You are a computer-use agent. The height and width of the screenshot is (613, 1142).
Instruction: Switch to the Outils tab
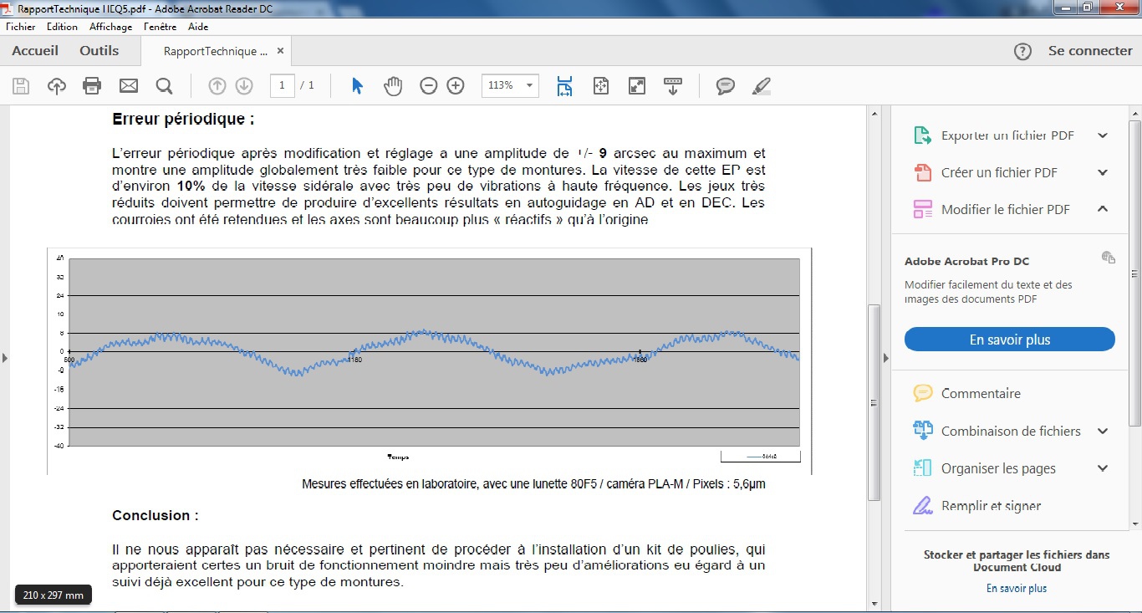pyautogui.click(x=99, y=51)
